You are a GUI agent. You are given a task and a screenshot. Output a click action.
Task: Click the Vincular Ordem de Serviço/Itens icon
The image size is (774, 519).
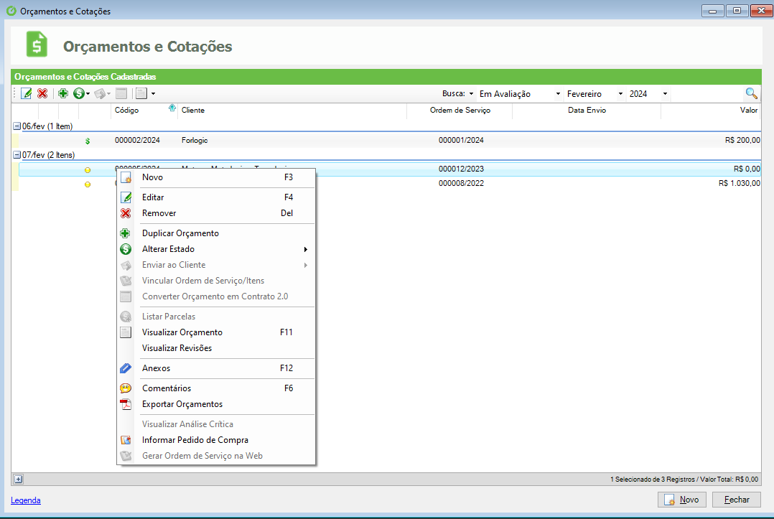tap(126, 281)
